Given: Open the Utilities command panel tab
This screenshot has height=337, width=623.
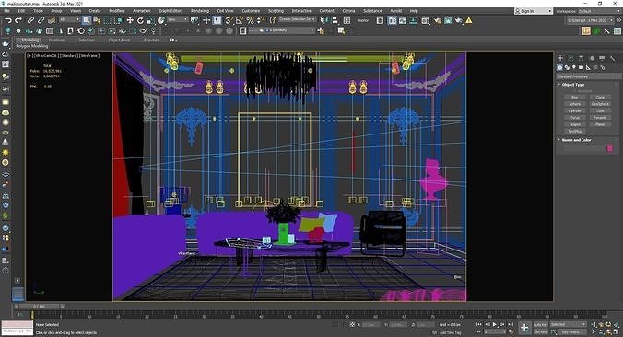Looking at the screenshot, I should tap(612, 58).
